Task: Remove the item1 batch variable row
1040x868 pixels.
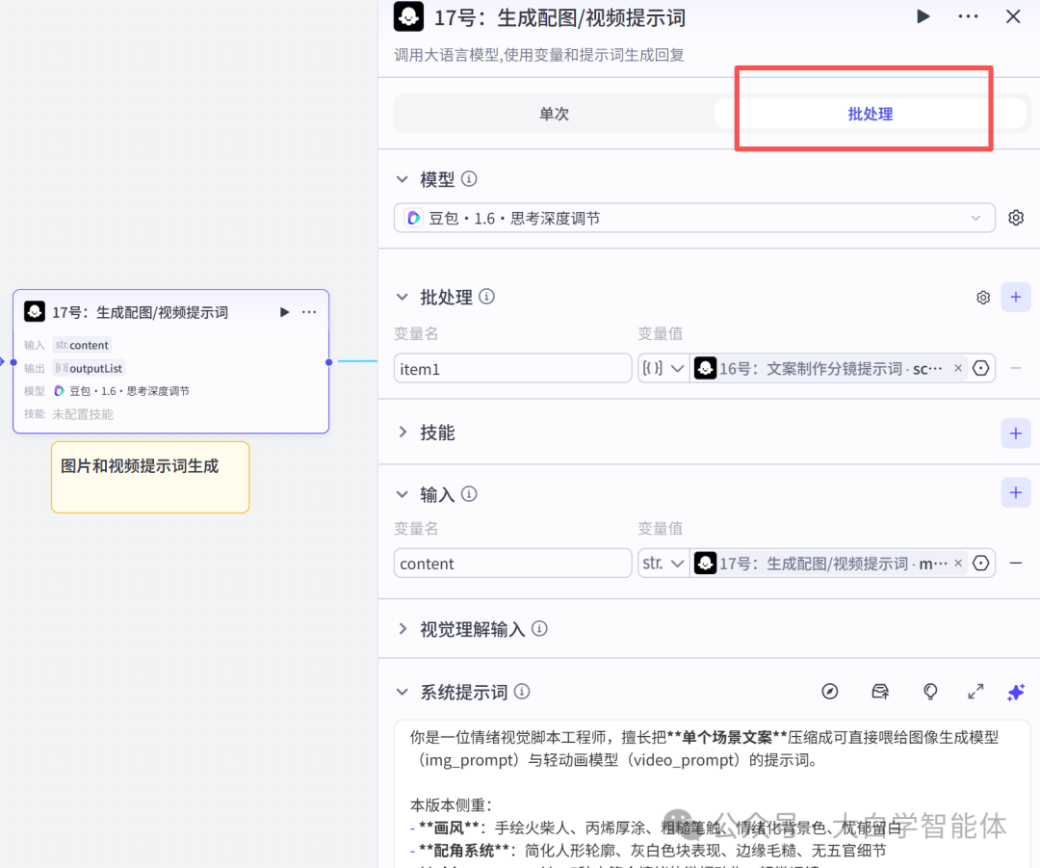Action: pos(1016,368)
